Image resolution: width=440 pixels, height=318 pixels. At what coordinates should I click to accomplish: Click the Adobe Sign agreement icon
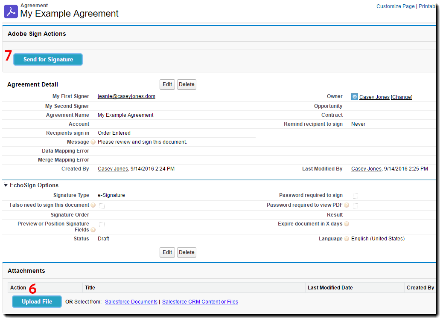click(x=11, y=11)
